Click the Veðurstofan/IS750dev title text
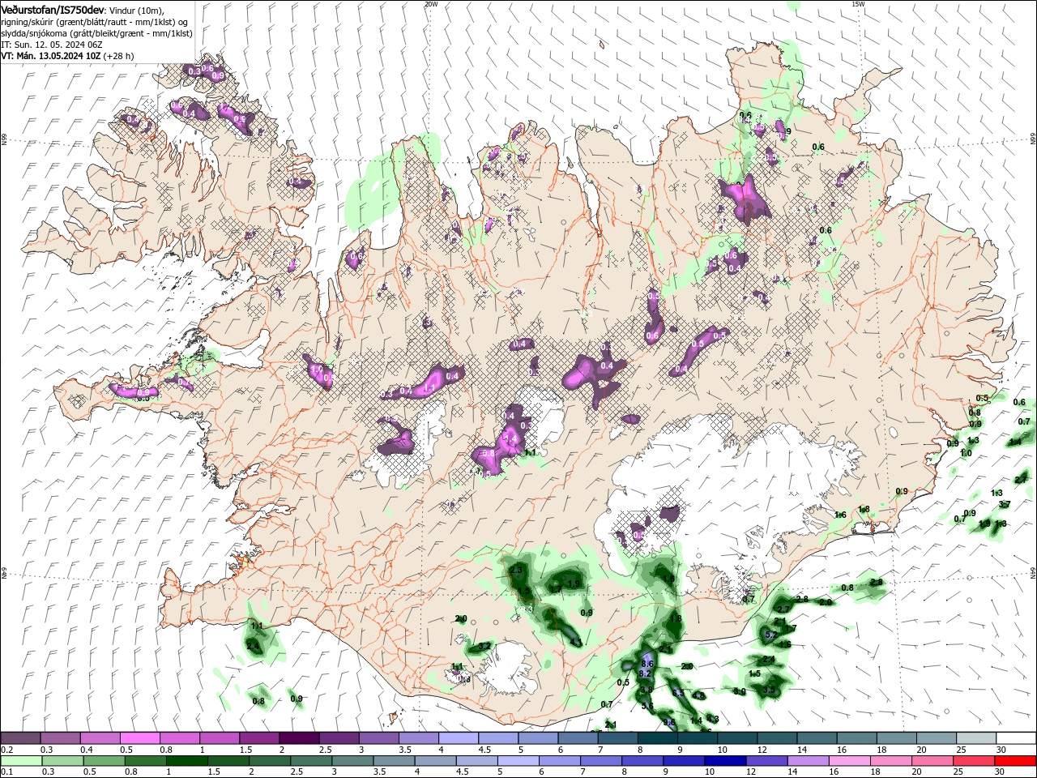Viewport: 1037px width, 778px height. click(x=53, y=9)
